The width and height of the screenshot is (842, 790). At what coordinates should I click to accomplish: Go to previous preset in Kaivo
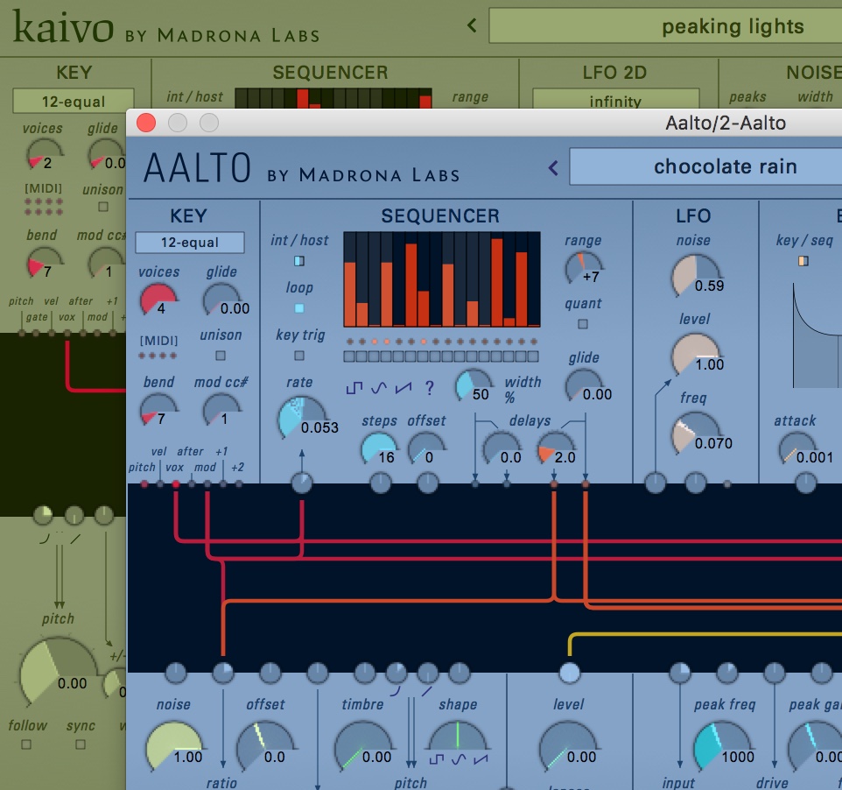(x=472, y=25)
